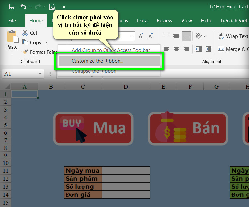The height and width of the screenshot is (207, 249).
Task: Click Increase Indent icon
Action: click(208, 49)
